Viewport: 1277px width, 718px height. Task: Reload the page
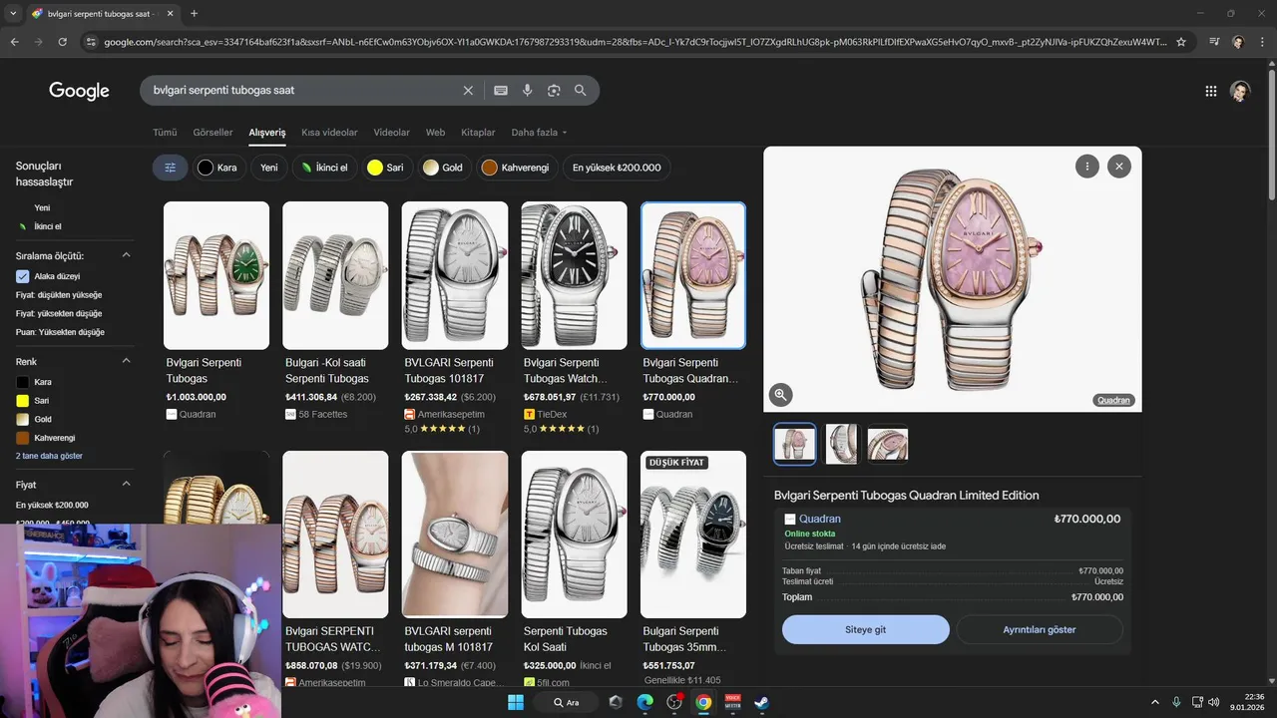point(62,42)
